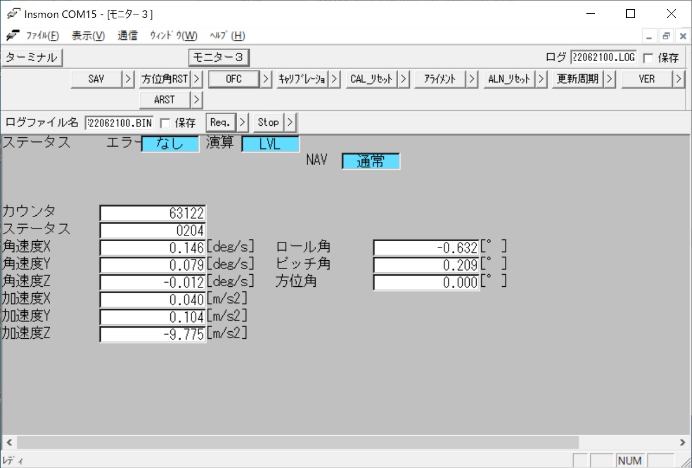692x468 pixels.
Task: Expand the arrow next to OFC
Action: click(x=265, y=79)
